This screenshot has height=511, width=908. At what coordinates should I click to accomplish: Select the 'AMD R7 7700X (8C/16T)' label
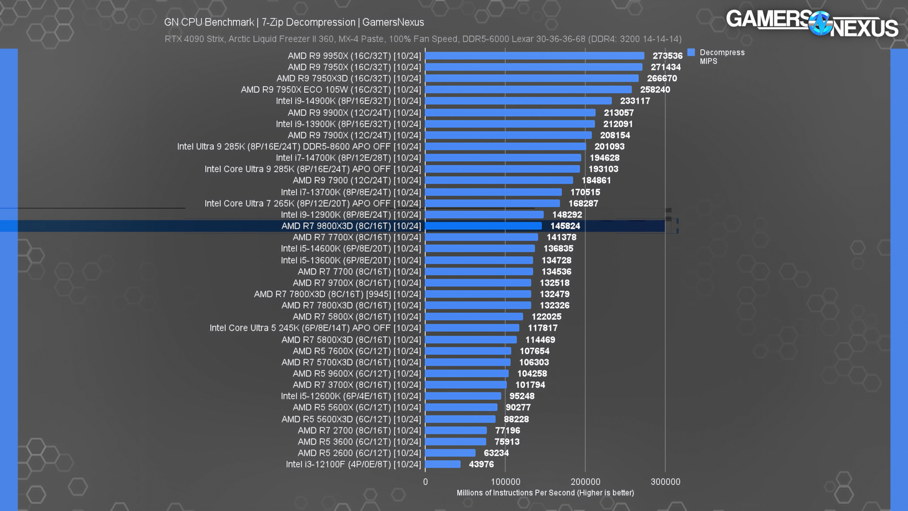[357, 238]
